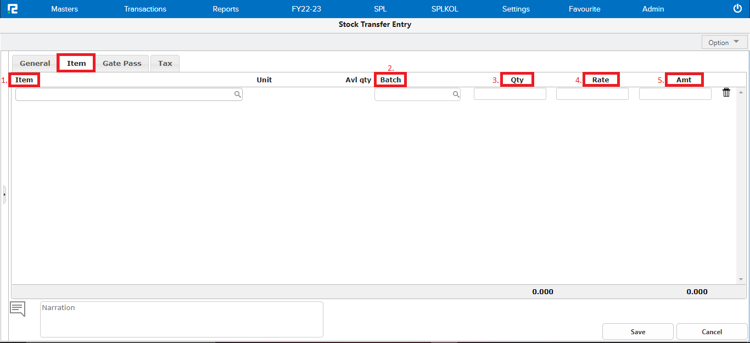Viewport: 750px width, 343px height.
Task: Click the app logo icon in top-left
Action: coord(13,9)
